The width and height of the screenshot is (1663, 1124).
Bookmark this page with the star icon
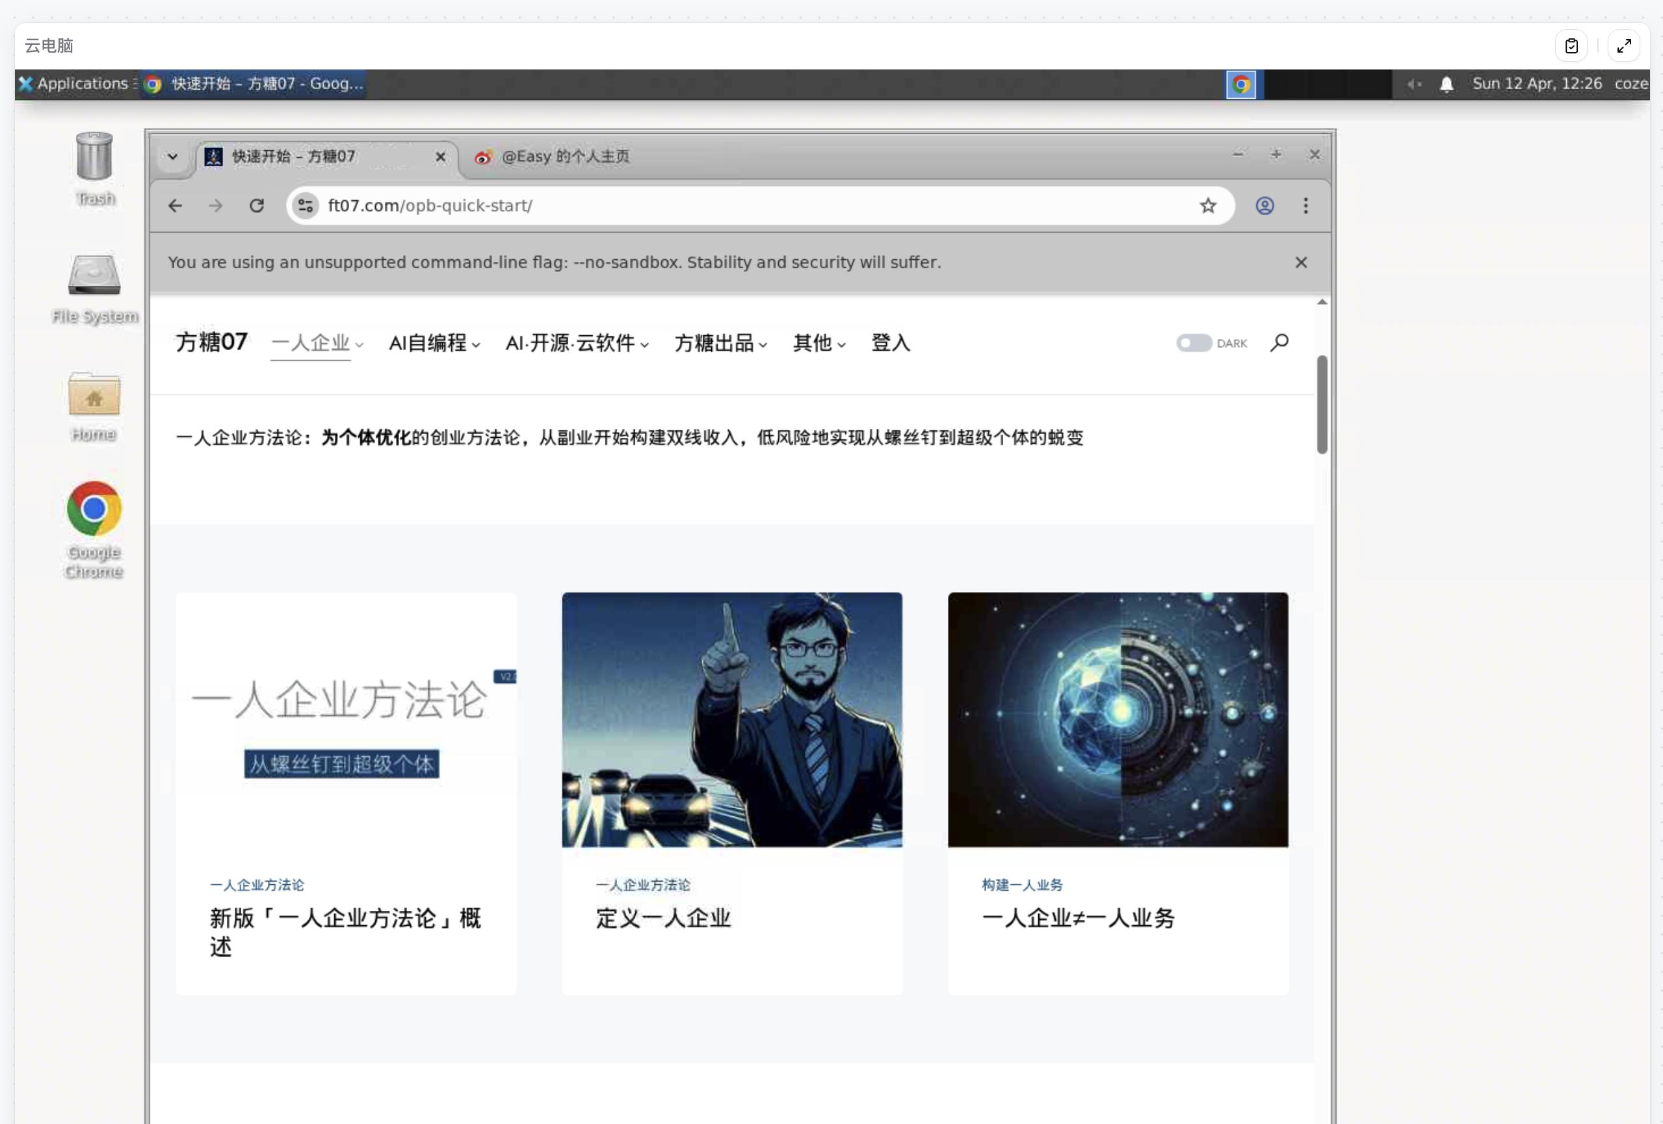pos(1208,206)
